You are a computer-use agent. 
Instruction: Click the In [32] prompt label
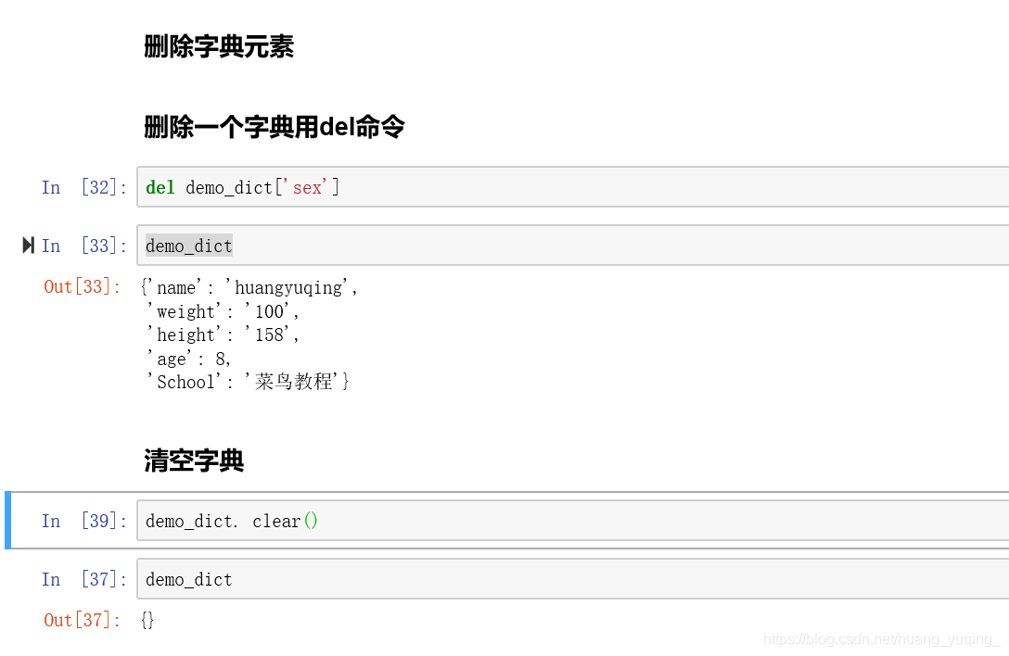click(x=84, y=187)
